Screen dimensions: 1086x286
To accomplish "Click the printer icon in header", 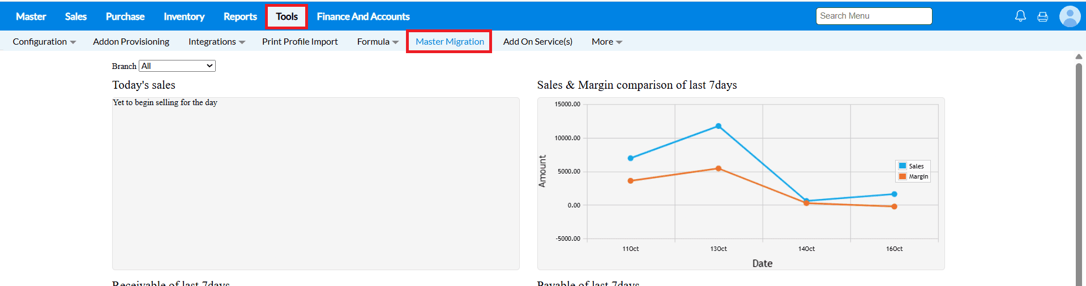I will pos(1042,17).
